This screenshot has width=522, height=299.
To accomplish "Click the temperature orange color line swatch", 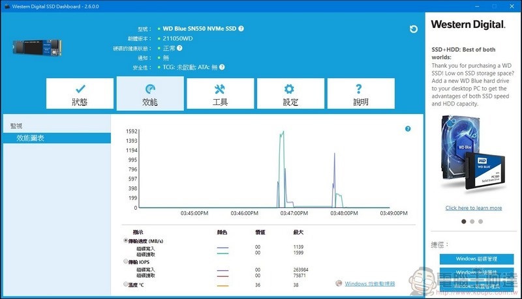I will tap(223, 286).
